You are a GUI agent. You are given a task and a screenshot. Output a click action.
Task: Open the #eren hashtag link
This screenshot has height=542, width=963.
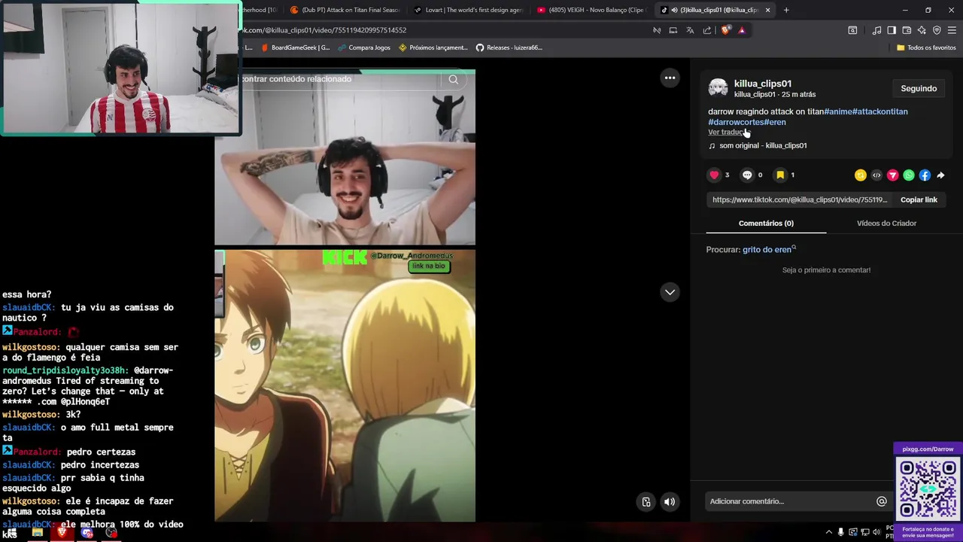775,122
